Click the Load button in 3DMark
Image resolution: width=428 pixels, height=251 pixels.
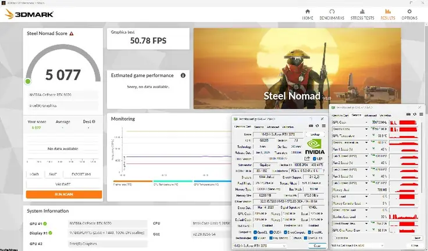coord(34,174)
